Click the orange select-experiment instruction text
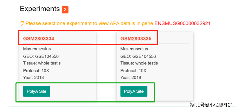Screen dimensions: 236x110 [89, 24]
